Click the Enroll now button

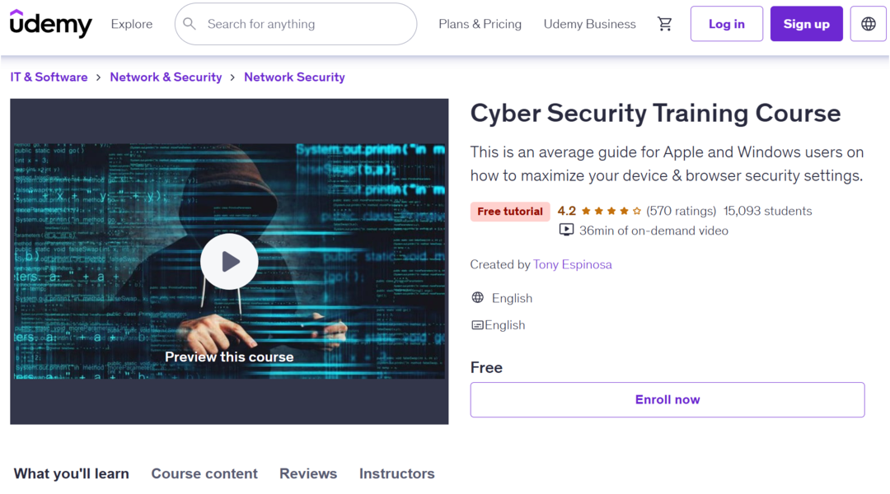click(667, 400)
